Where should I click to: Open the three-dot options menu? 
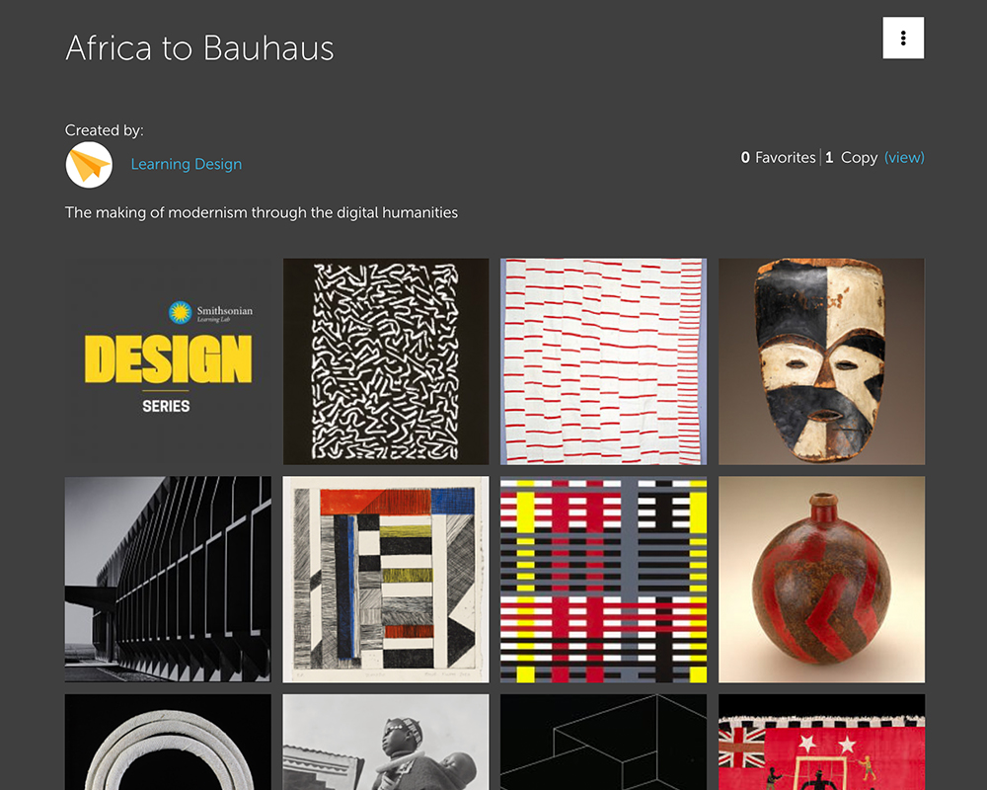pyautogui.click(x=903, y=38)
